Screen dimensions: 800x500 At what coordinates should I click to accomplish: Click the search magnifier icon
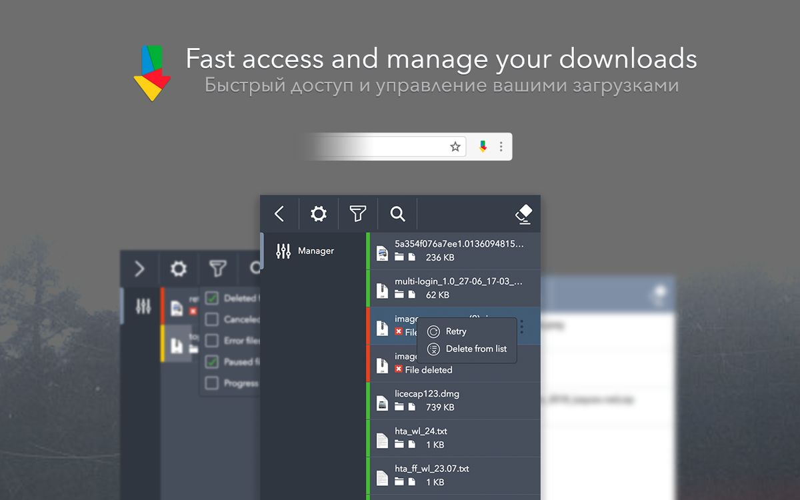tap(397, 214)
